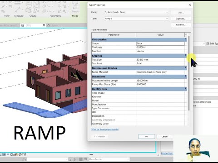Click the Value column header
The width and height of the screenshot is (218, 163).
tap(160, 35)
